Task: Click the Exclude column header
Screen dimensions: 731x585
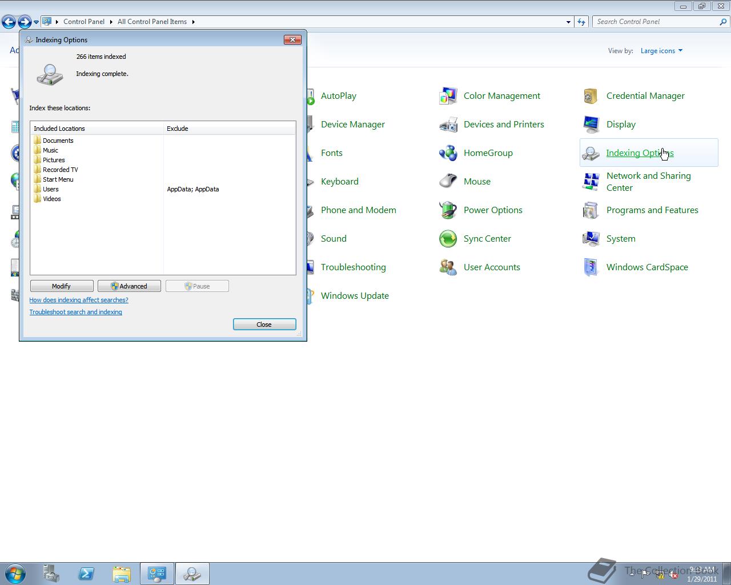Action: 230,129
